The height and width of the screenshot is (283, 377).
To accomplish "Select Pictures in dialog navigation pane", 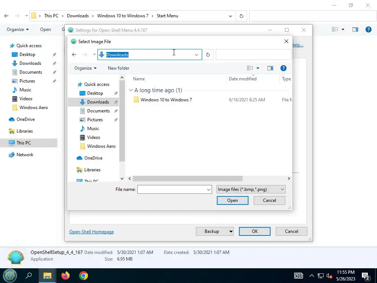I will click(95, 120).
